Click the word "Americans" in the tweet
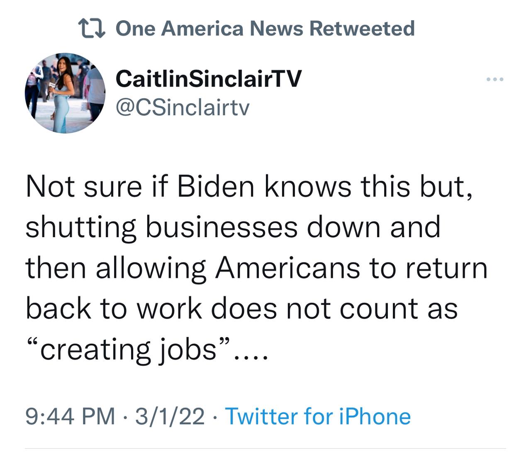Image resolution: width=531 pixels, height=452 pixels. [x=287, y=268]
